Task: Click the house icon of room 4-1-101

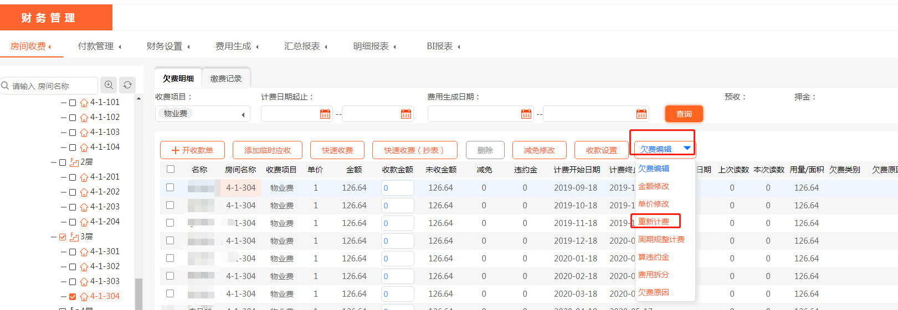Action: [84, 103]
